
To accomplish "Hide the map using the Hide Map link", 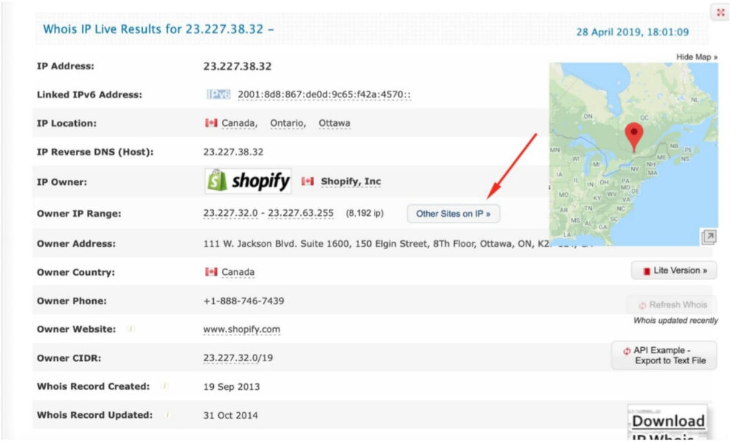I will [x=697, y=57].
